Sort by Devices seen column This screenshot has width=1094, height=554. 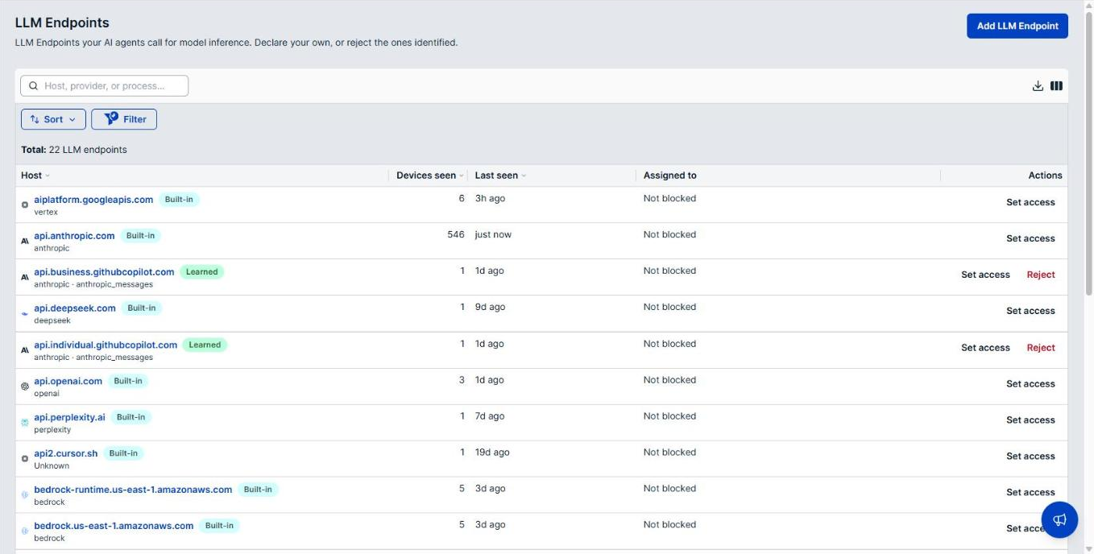[430, 176]
